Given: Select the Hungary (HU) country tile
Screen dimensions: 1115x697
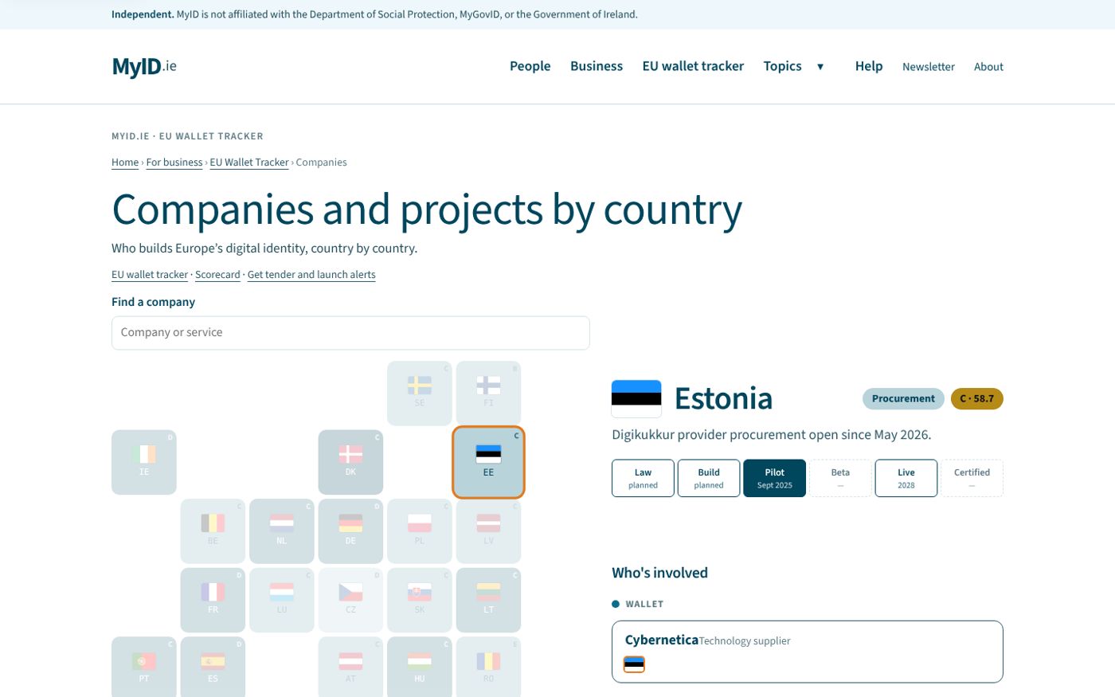Looking at the screenshot, I should click(x=420, y=668).
